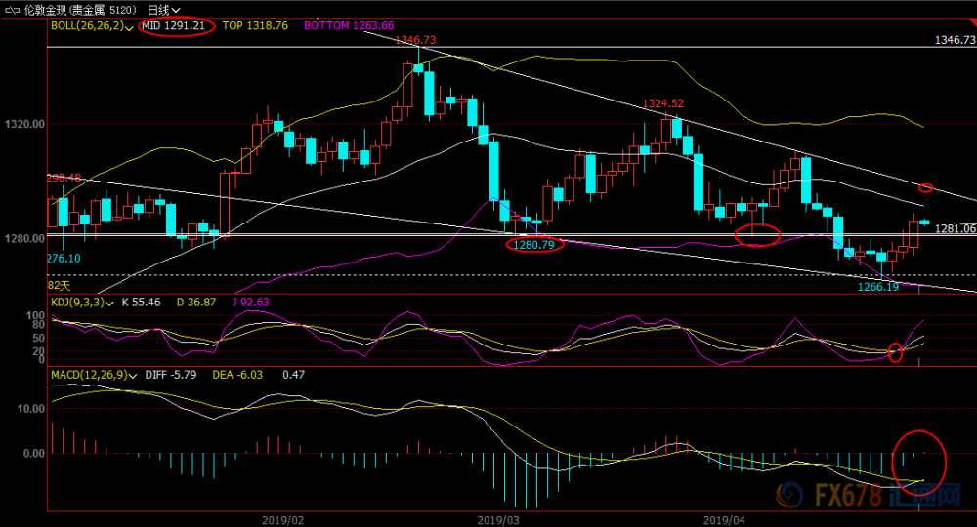Click the TOP 1318.76 Bollinger label
Screen dimensions: 977x527
coord(255,26)
